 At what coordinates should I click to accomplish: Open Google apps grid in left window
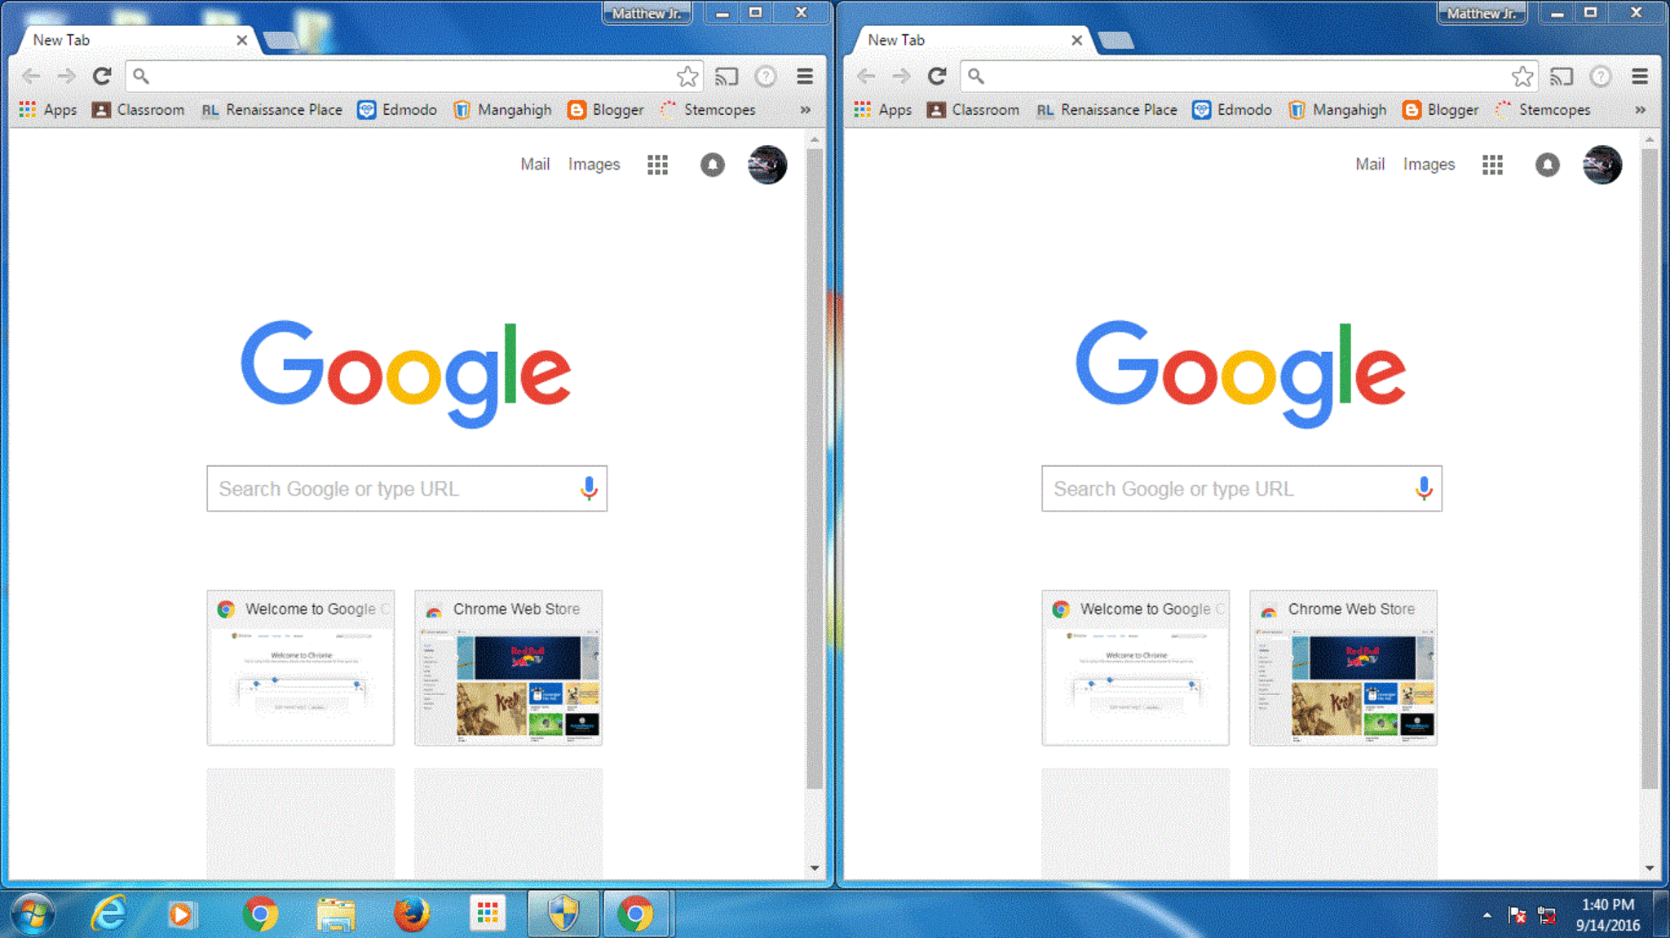coord(657,165)
